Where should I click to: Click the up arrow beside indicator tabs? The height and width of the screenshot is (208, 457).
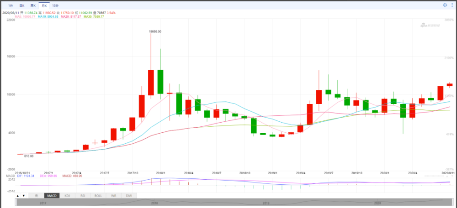(18, 195)
